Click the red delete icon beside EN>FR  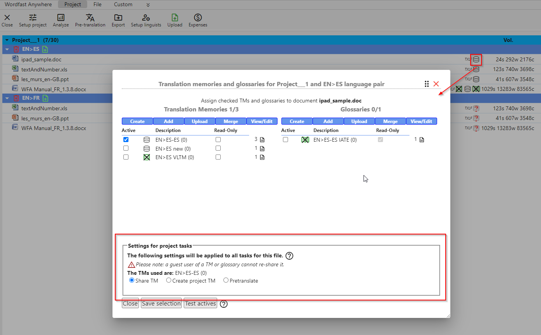point(16,98)
